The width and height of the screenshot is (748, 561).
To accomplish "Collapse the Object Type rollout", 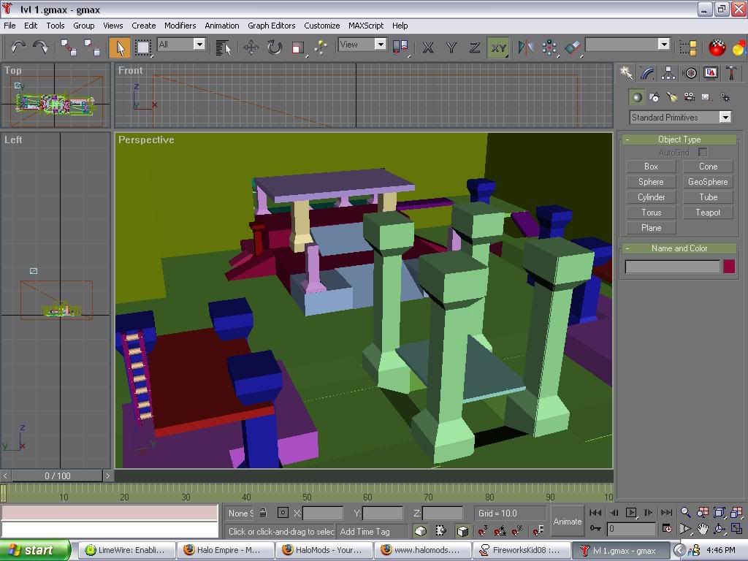I will click(679, 140).
